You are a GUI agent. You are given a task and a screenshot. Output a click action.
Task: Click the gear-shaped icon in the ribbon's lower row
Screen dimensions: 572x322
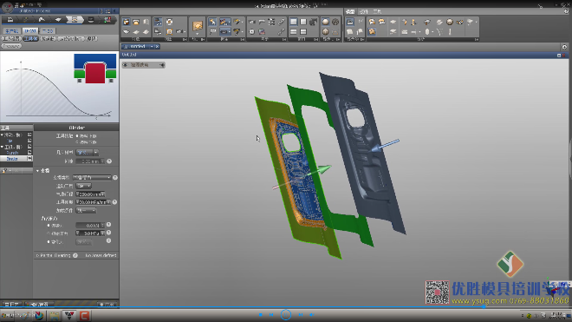pyautogui.click(x=251, y=32)
